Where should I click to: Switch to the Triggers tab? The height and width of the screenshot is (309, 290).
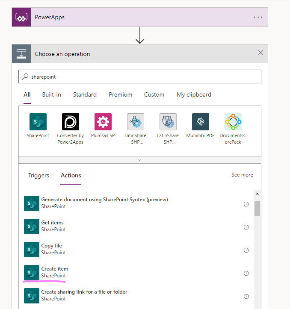click(38, 176)
